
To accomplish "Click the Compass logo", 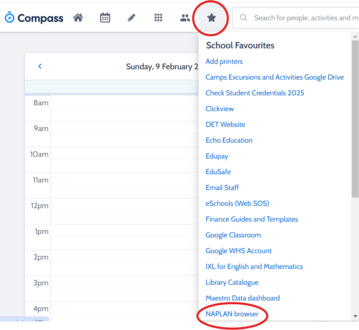I will (34, 17).
